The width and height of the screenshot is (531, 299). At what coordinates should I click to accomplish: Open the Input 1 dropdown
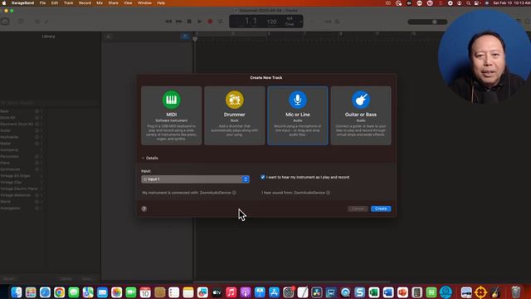(196, 179)
